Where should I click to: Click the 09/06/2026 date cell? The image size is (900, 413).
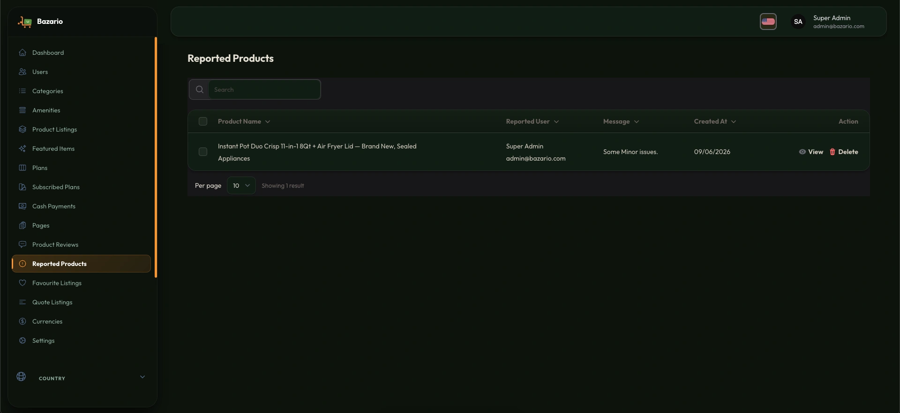tap(712, 152)
